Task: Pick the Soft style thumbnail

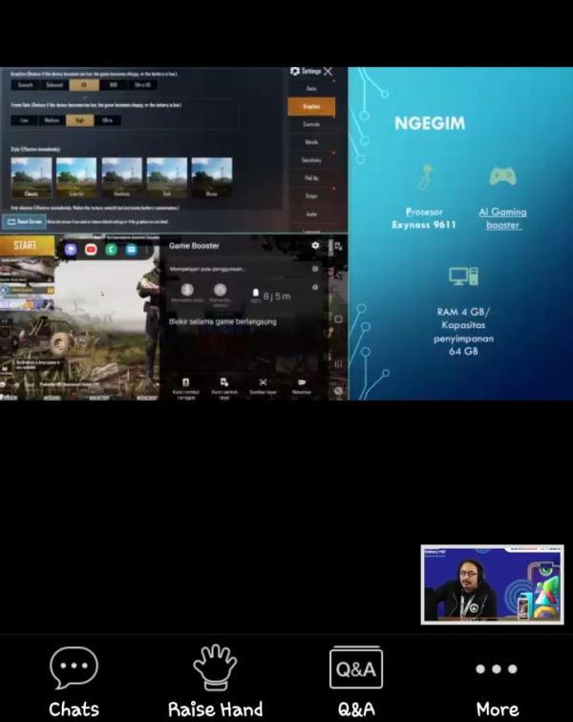Action: point(167,177)
